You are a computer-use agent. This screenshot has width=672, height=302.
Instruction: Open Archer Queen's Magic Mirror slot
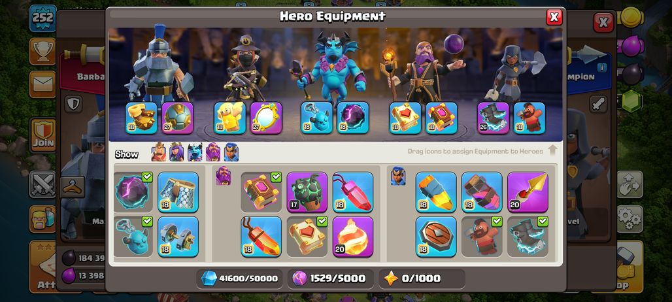click(266, 118)
